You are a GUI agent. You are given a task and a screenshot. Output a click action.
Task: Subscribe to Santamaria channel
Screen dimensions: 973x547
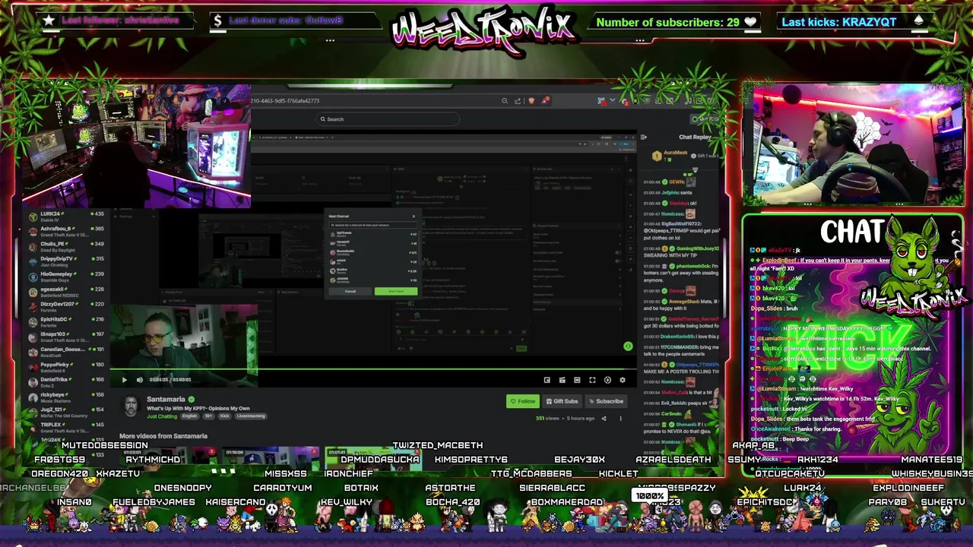pos(606,401)
